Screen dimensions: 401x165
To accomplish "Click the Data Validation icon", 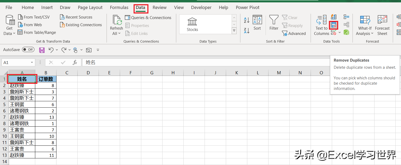I will pyautogui.click(x=334, y=33).
